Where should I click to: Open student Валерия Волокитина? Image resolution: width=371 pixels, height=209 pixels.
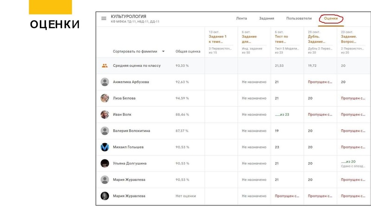(131, 131)
